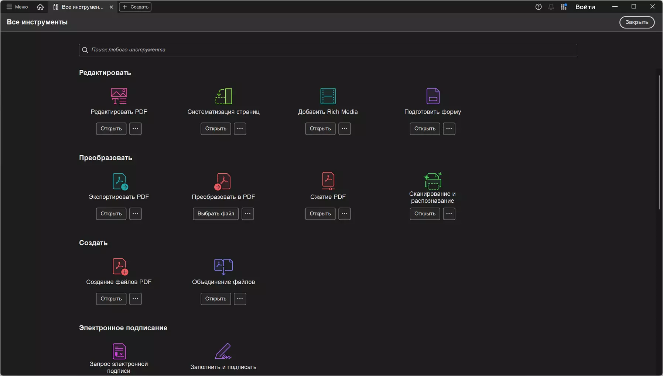Expand more options for Систематизация страниц
This screenshot has width=663, height=376.
click(x=240, y=129)
